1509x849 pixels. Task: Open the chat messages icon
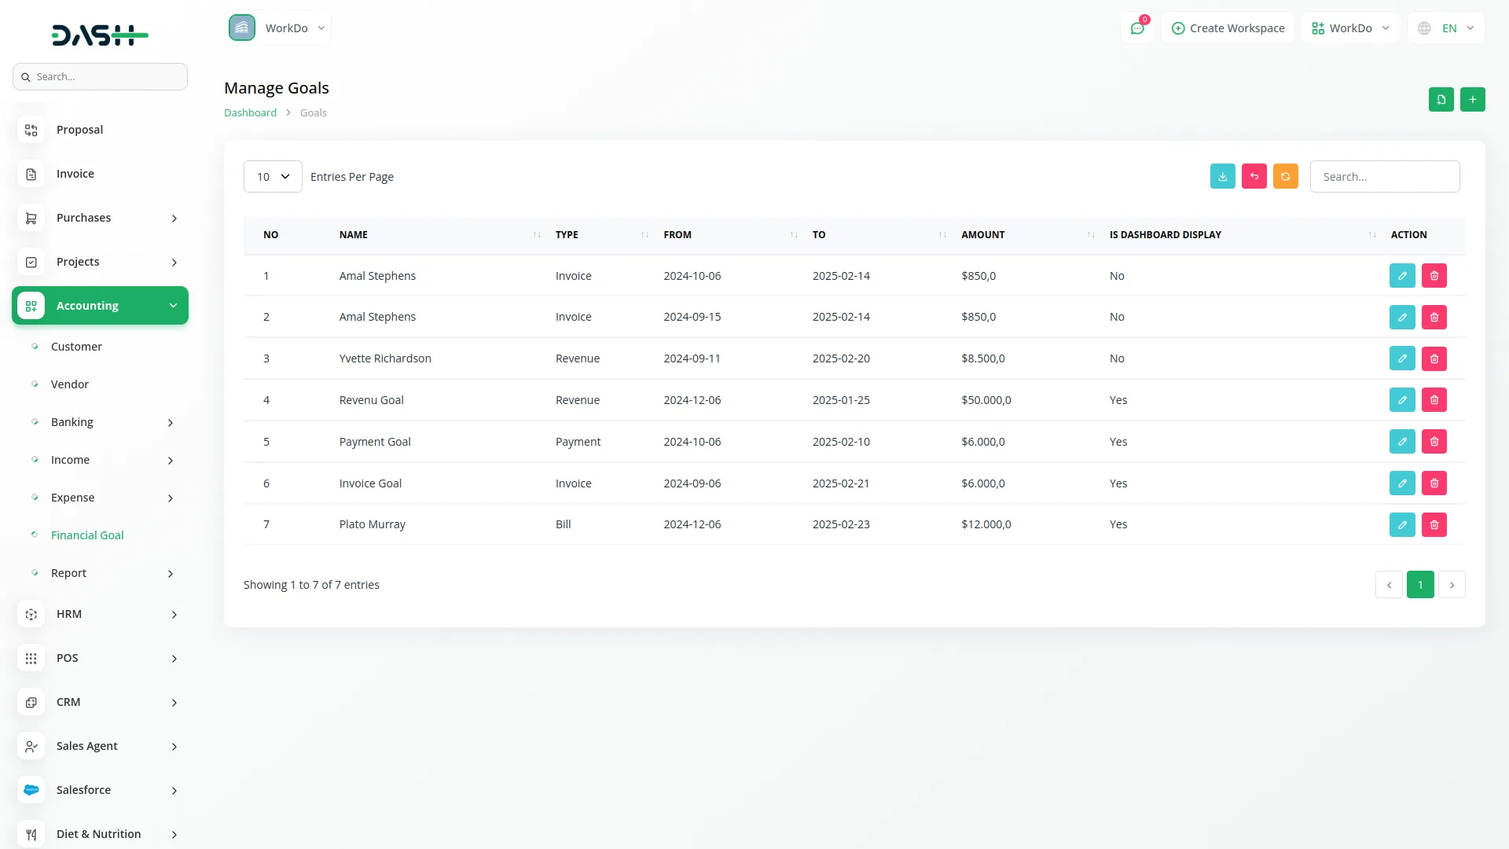pos(1136,28)
